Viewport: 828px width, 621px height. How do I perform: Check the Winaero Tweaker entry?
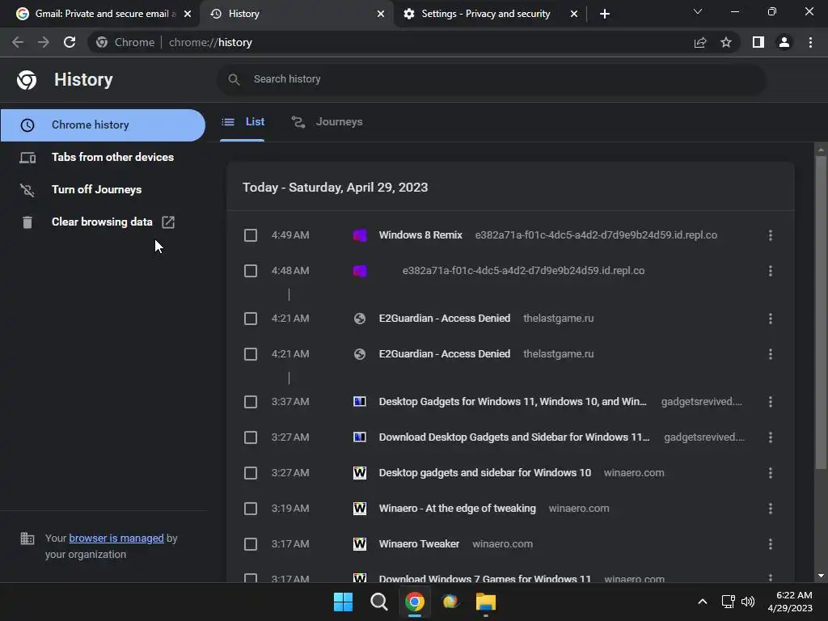tap(251, 544)
